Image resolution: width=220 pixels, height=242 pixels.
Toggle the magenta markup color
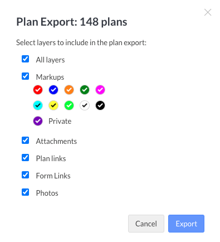[100, 90]
